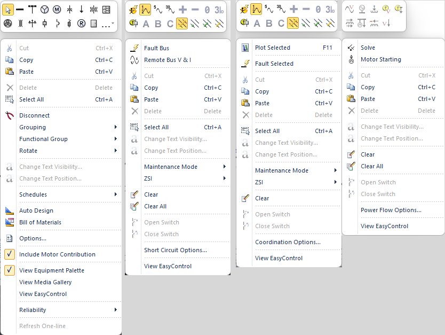Toggle 5 cycle current in Fault Bus toolbar

pos(157,10)
